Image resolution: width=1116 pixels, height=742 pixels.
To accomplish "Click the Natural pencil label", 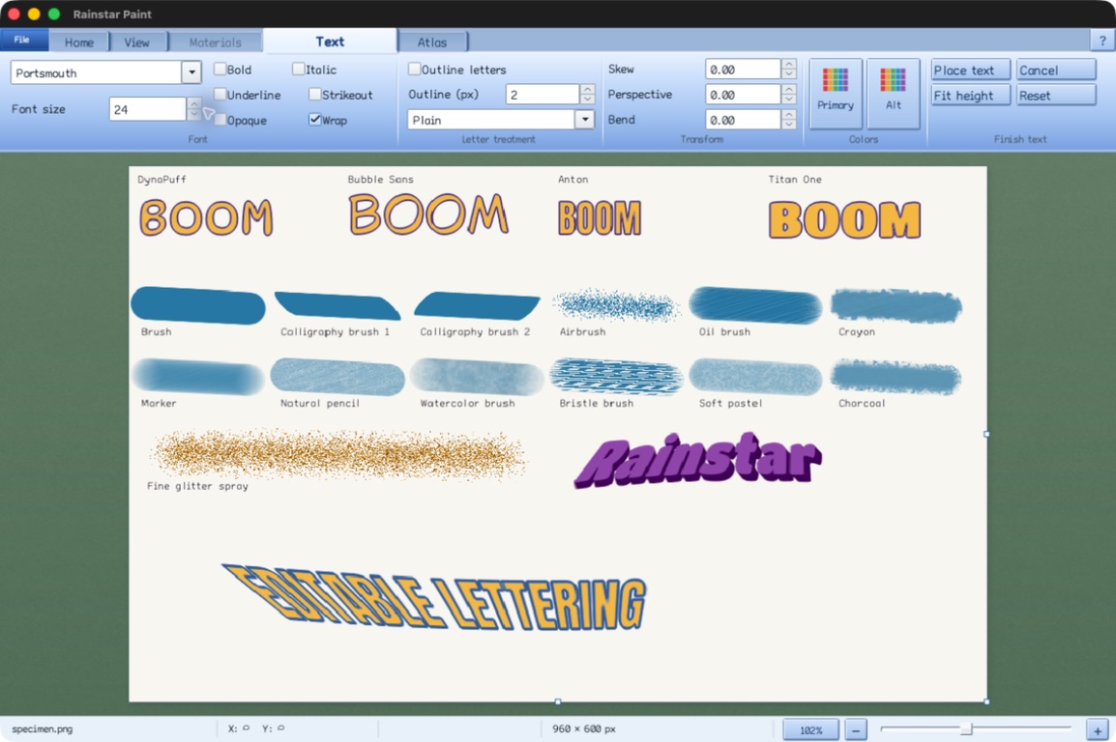I will click(x=319, y=403).
